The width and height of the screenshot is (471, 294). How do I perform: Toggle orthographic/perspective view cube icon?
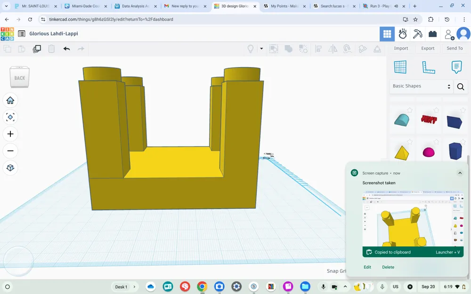click(10, 167)
